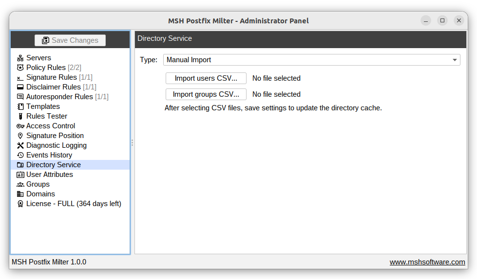Navigate to Access Control

(x=51, y=126)
